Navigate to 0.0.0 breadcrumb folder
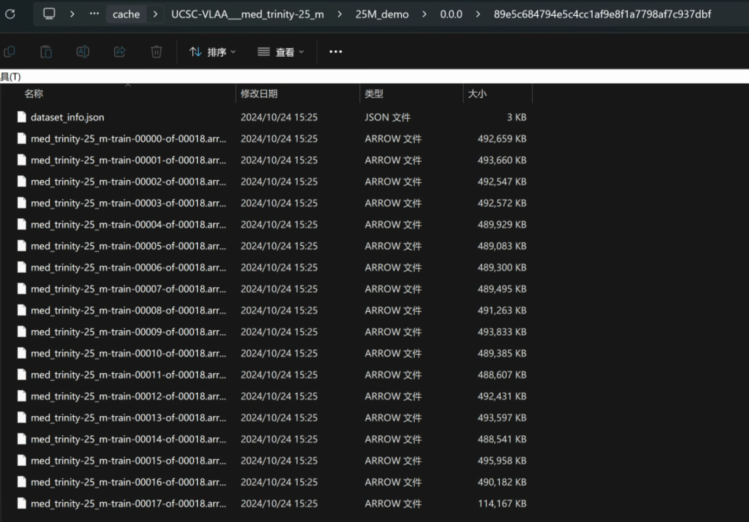 [451, 14]
